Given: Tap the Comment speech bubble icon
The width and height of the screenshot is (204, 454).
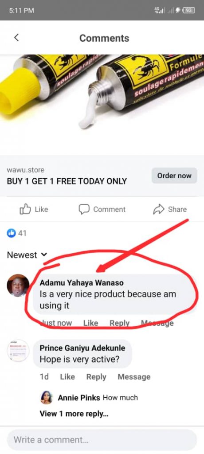Looking at the screenshot, I should pos(84,209).
